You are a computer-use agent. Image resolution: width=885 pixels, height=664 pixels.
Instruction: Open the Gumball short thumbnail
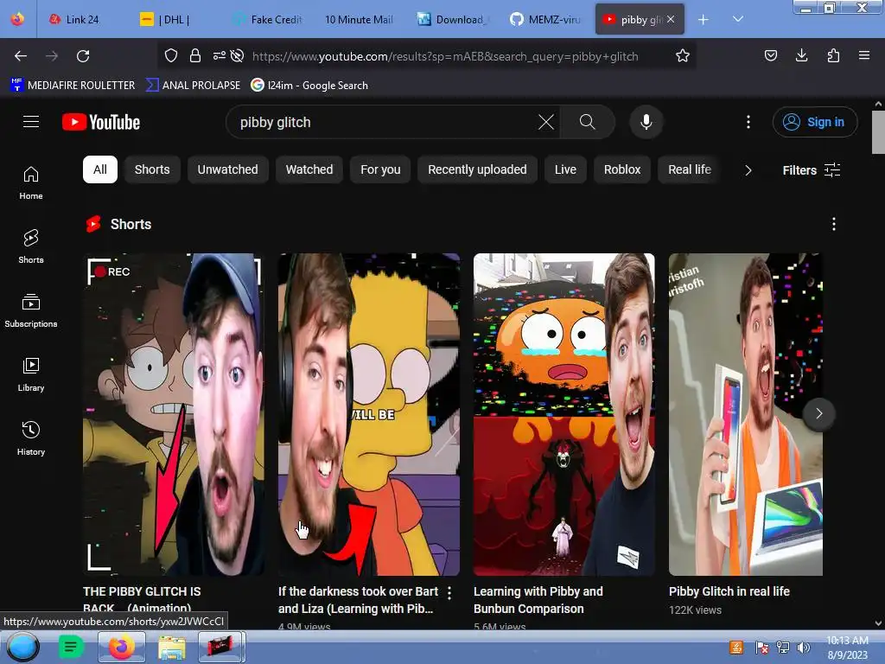(x=564, y=414)
